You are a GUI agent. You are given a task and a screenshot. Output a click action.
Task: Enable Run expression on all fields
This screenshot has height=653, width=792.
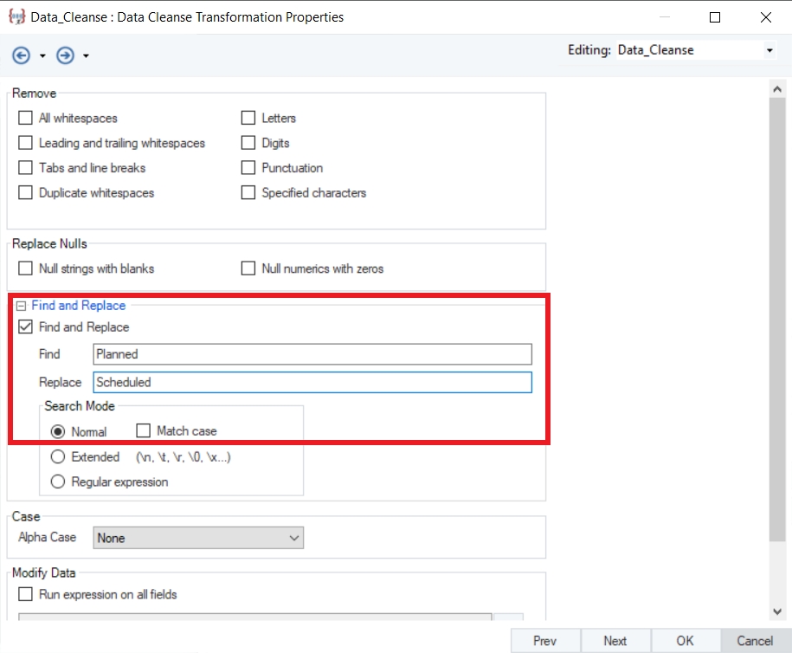pos(25,594)
